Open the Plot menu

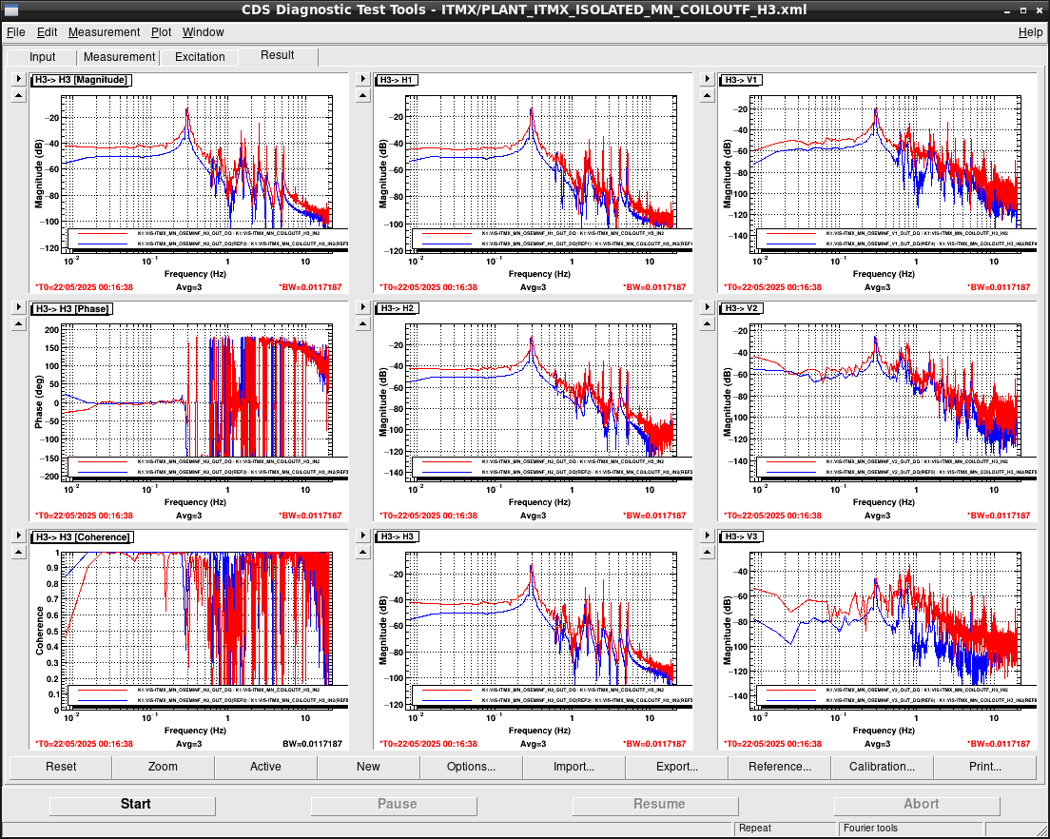tap(161, 32)
